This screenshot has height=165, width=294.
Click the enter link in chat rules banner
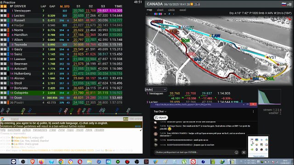click(x=138, y=126)
